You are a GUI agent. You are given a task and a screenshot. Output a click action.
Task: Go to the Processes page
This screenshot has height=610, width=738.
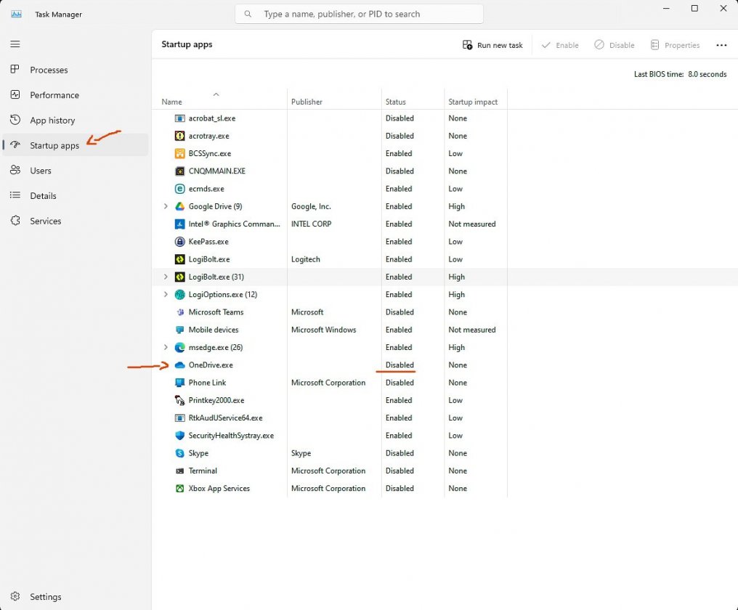[x=76, y=70]
